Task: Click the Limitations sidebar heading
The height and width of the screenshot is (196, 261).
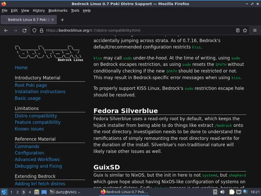Action: (x=27, y=108)
